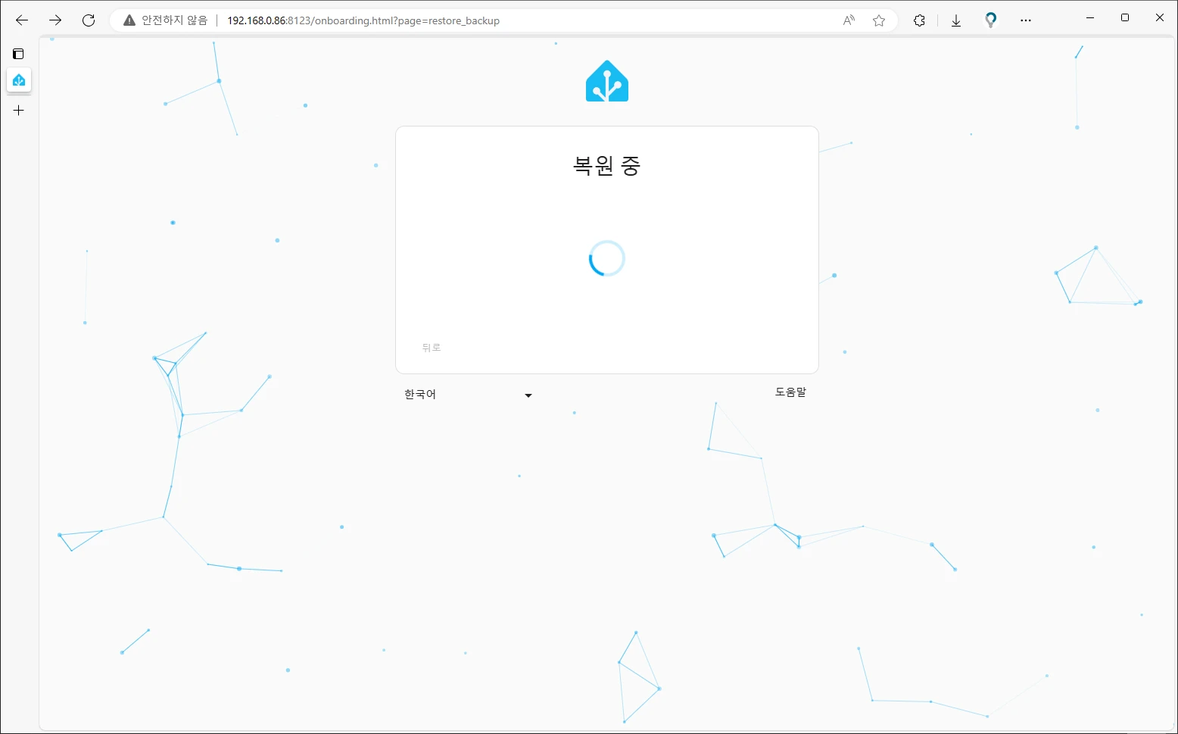Add page to favorites with star icon
This screenshot has width=1178, height=734.
point(878,20)
